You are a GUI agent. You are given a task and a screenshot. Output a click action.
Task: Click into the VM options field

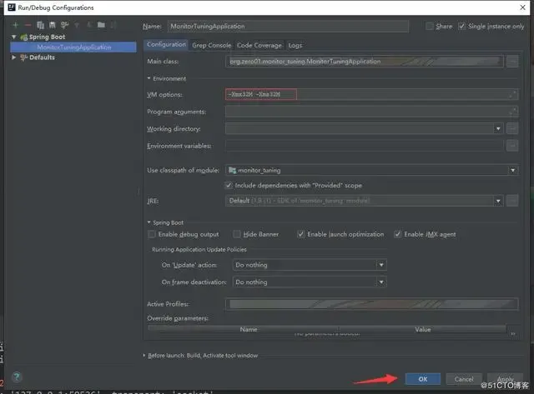pos(372,94)
